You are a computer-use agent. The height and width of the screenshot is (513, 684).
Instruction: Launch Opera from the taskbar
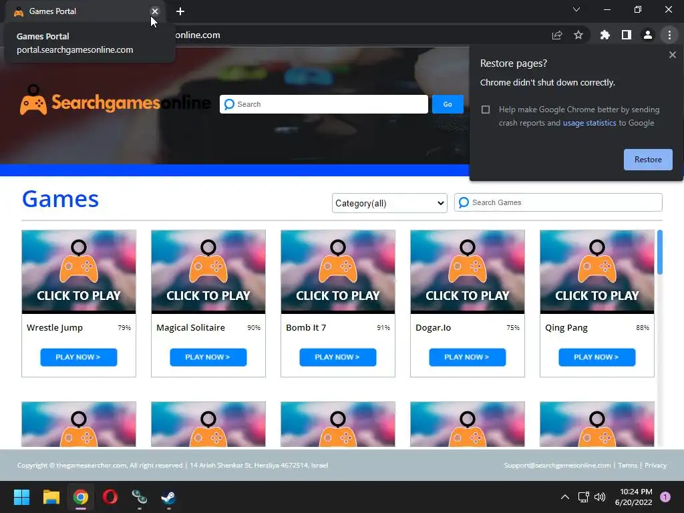pyautogui.click(x=110, y=497)
